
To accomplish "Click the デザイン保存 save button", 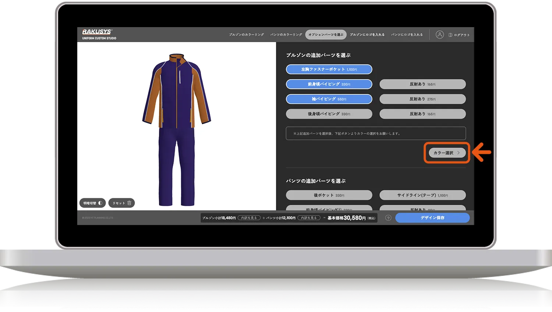I will point(432,218).
